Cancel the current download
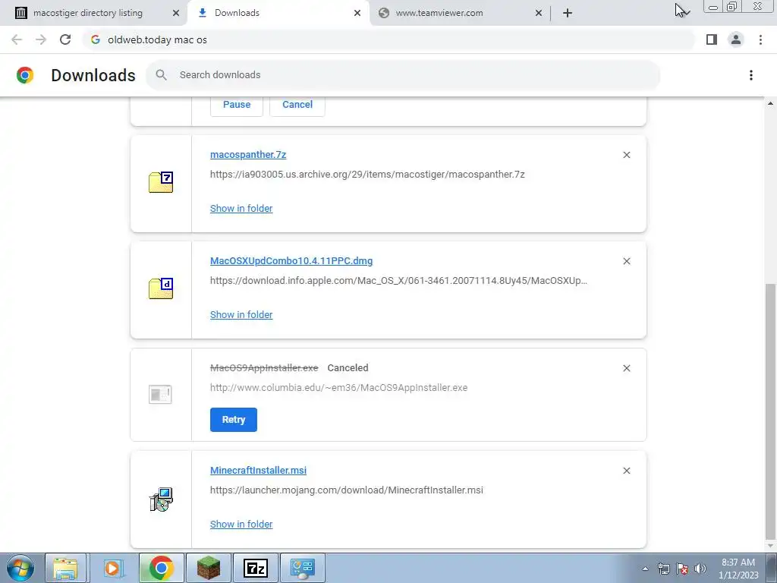 click(x=297, y=105)
